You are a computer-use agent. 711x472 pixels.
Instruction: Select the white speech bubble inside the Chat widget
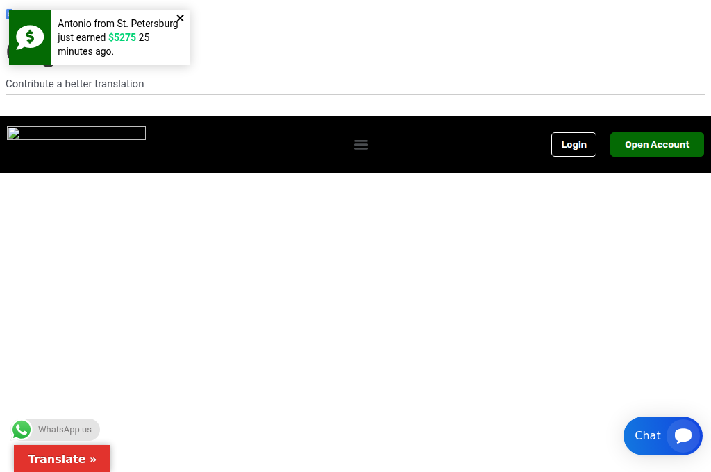pyautogui.click(x=683, y=436)
